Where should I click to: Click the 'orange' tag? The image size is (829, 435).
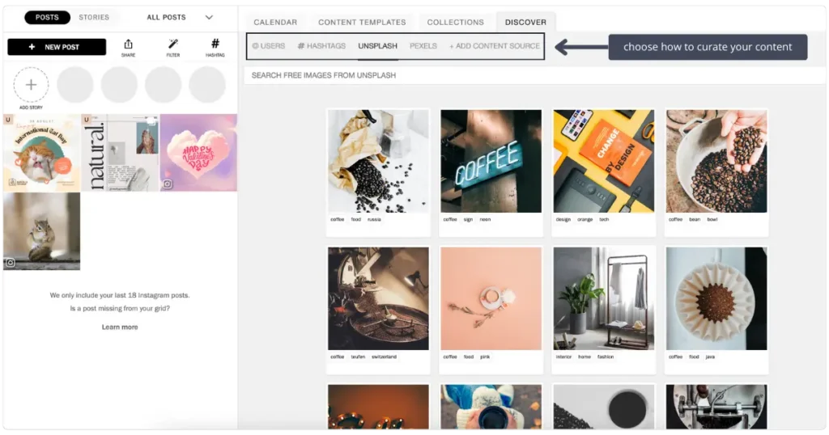tap(585, 219)
